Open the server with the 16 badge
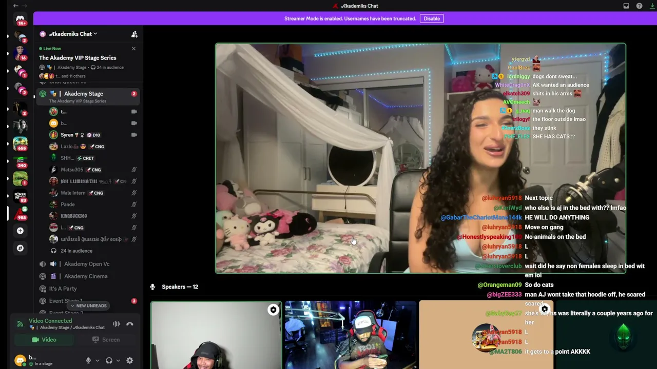657x369 pixels. [x=20, y=53]
